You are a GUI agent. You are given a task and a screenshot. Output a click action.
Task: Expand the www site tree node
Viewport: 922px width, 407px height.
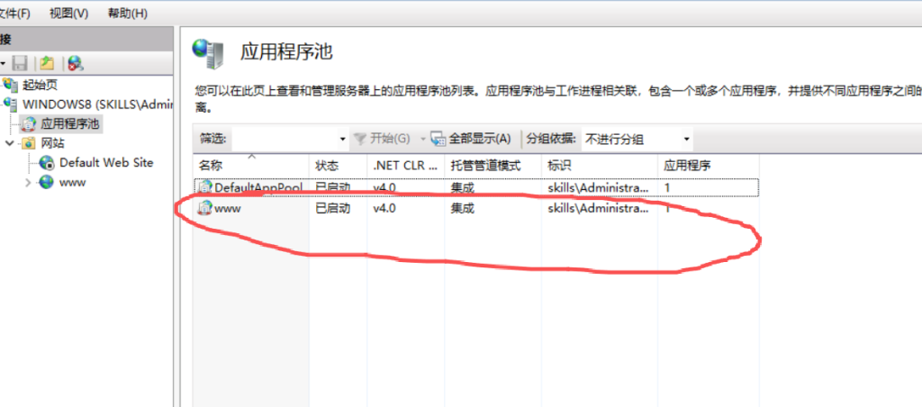[x=27, y=183]
